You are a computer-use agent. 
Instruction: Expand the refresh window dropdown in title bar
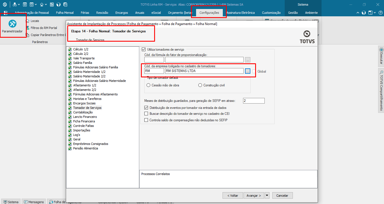click(x=36, y=5)
